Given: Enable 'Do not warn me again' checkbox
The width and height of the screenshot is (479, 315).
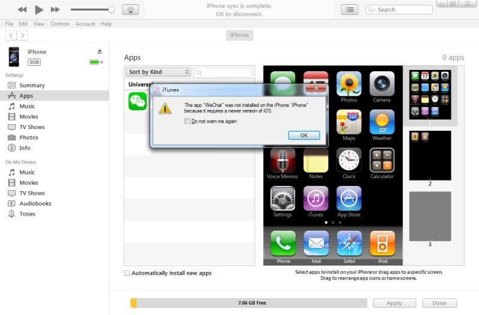Looking at the screenshot, I should pyautogui.click(x=187, y=121).
